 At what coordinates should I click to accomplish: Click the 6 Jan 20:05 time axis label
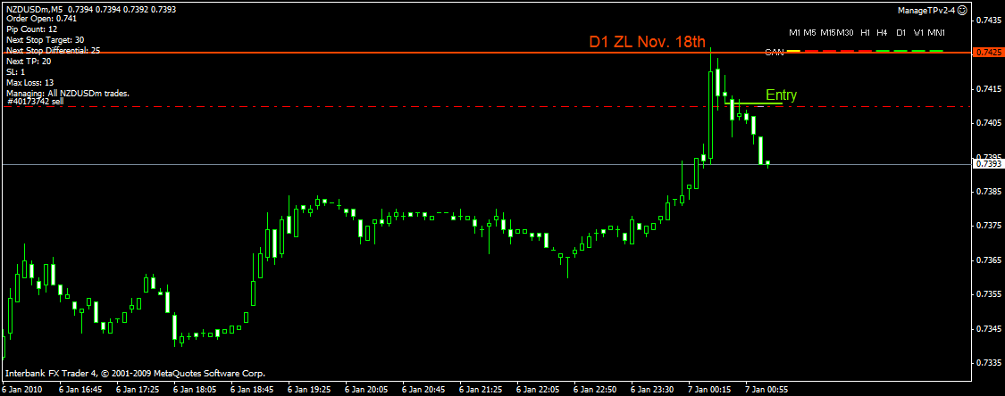[x=366, y=388]
